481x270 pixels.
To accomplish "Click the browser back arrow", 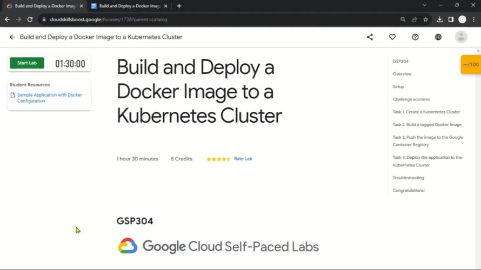I will click(8, 19).
